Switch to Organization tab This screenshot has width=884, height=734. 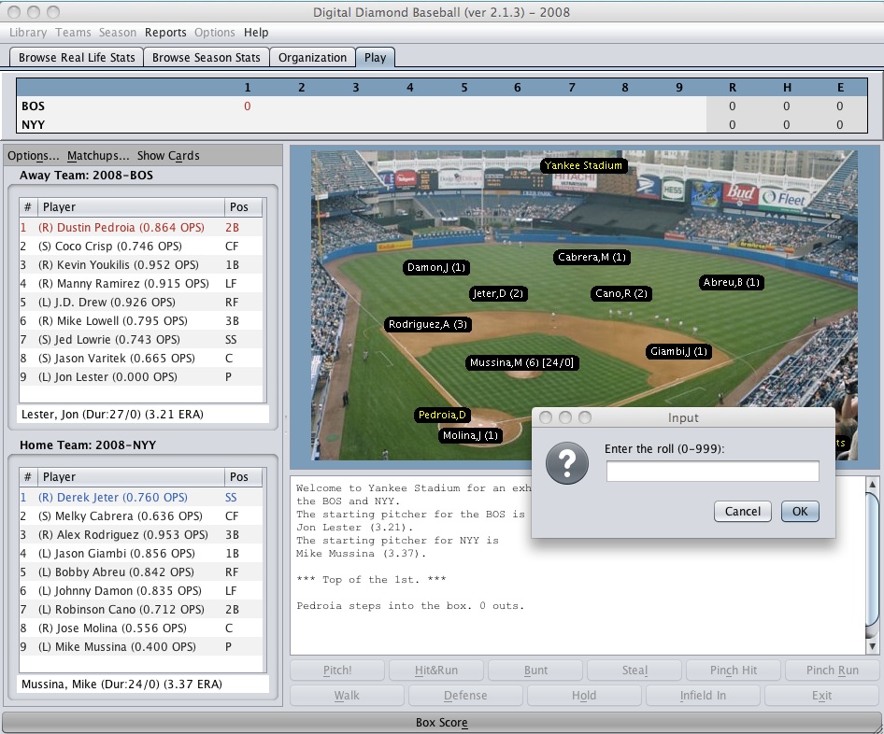(312, 58)
